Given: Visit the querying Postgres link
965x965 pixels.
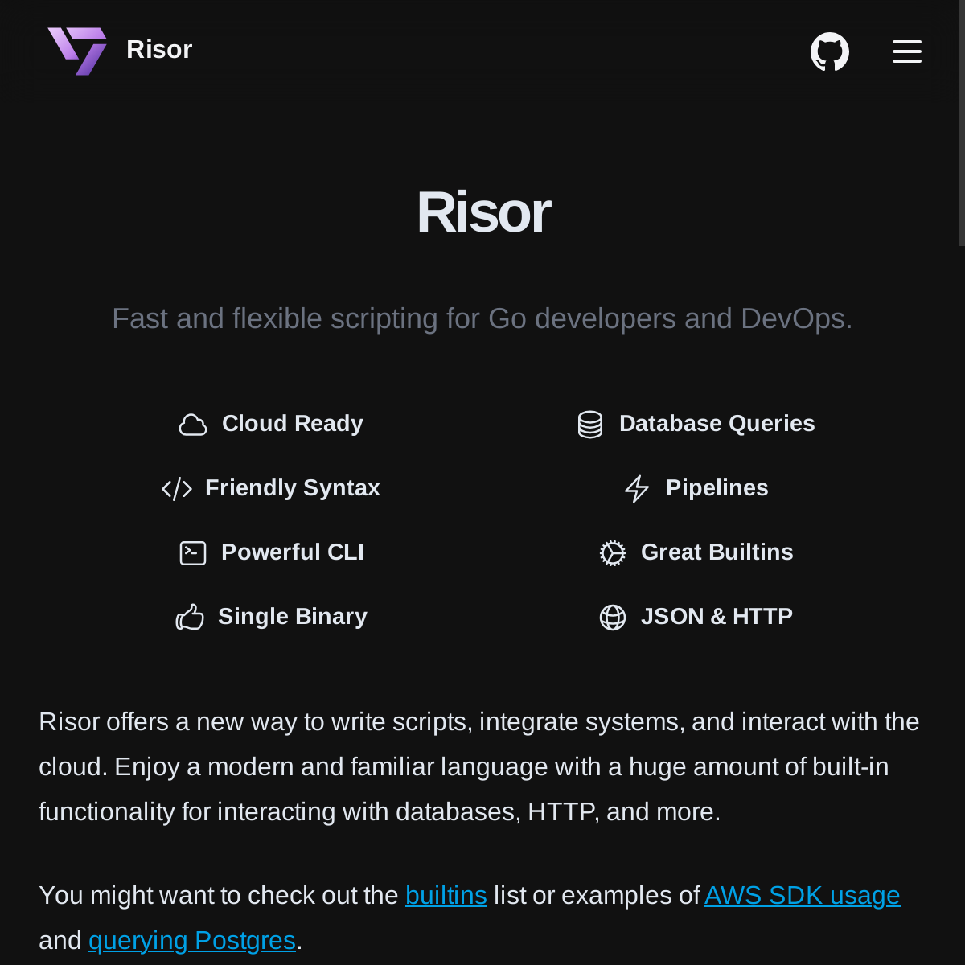Looking at the screenshot, I should (192, 941).
